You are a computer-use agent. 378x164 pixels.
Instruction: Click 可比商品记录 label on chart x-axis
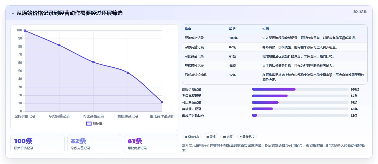(94, 116)
